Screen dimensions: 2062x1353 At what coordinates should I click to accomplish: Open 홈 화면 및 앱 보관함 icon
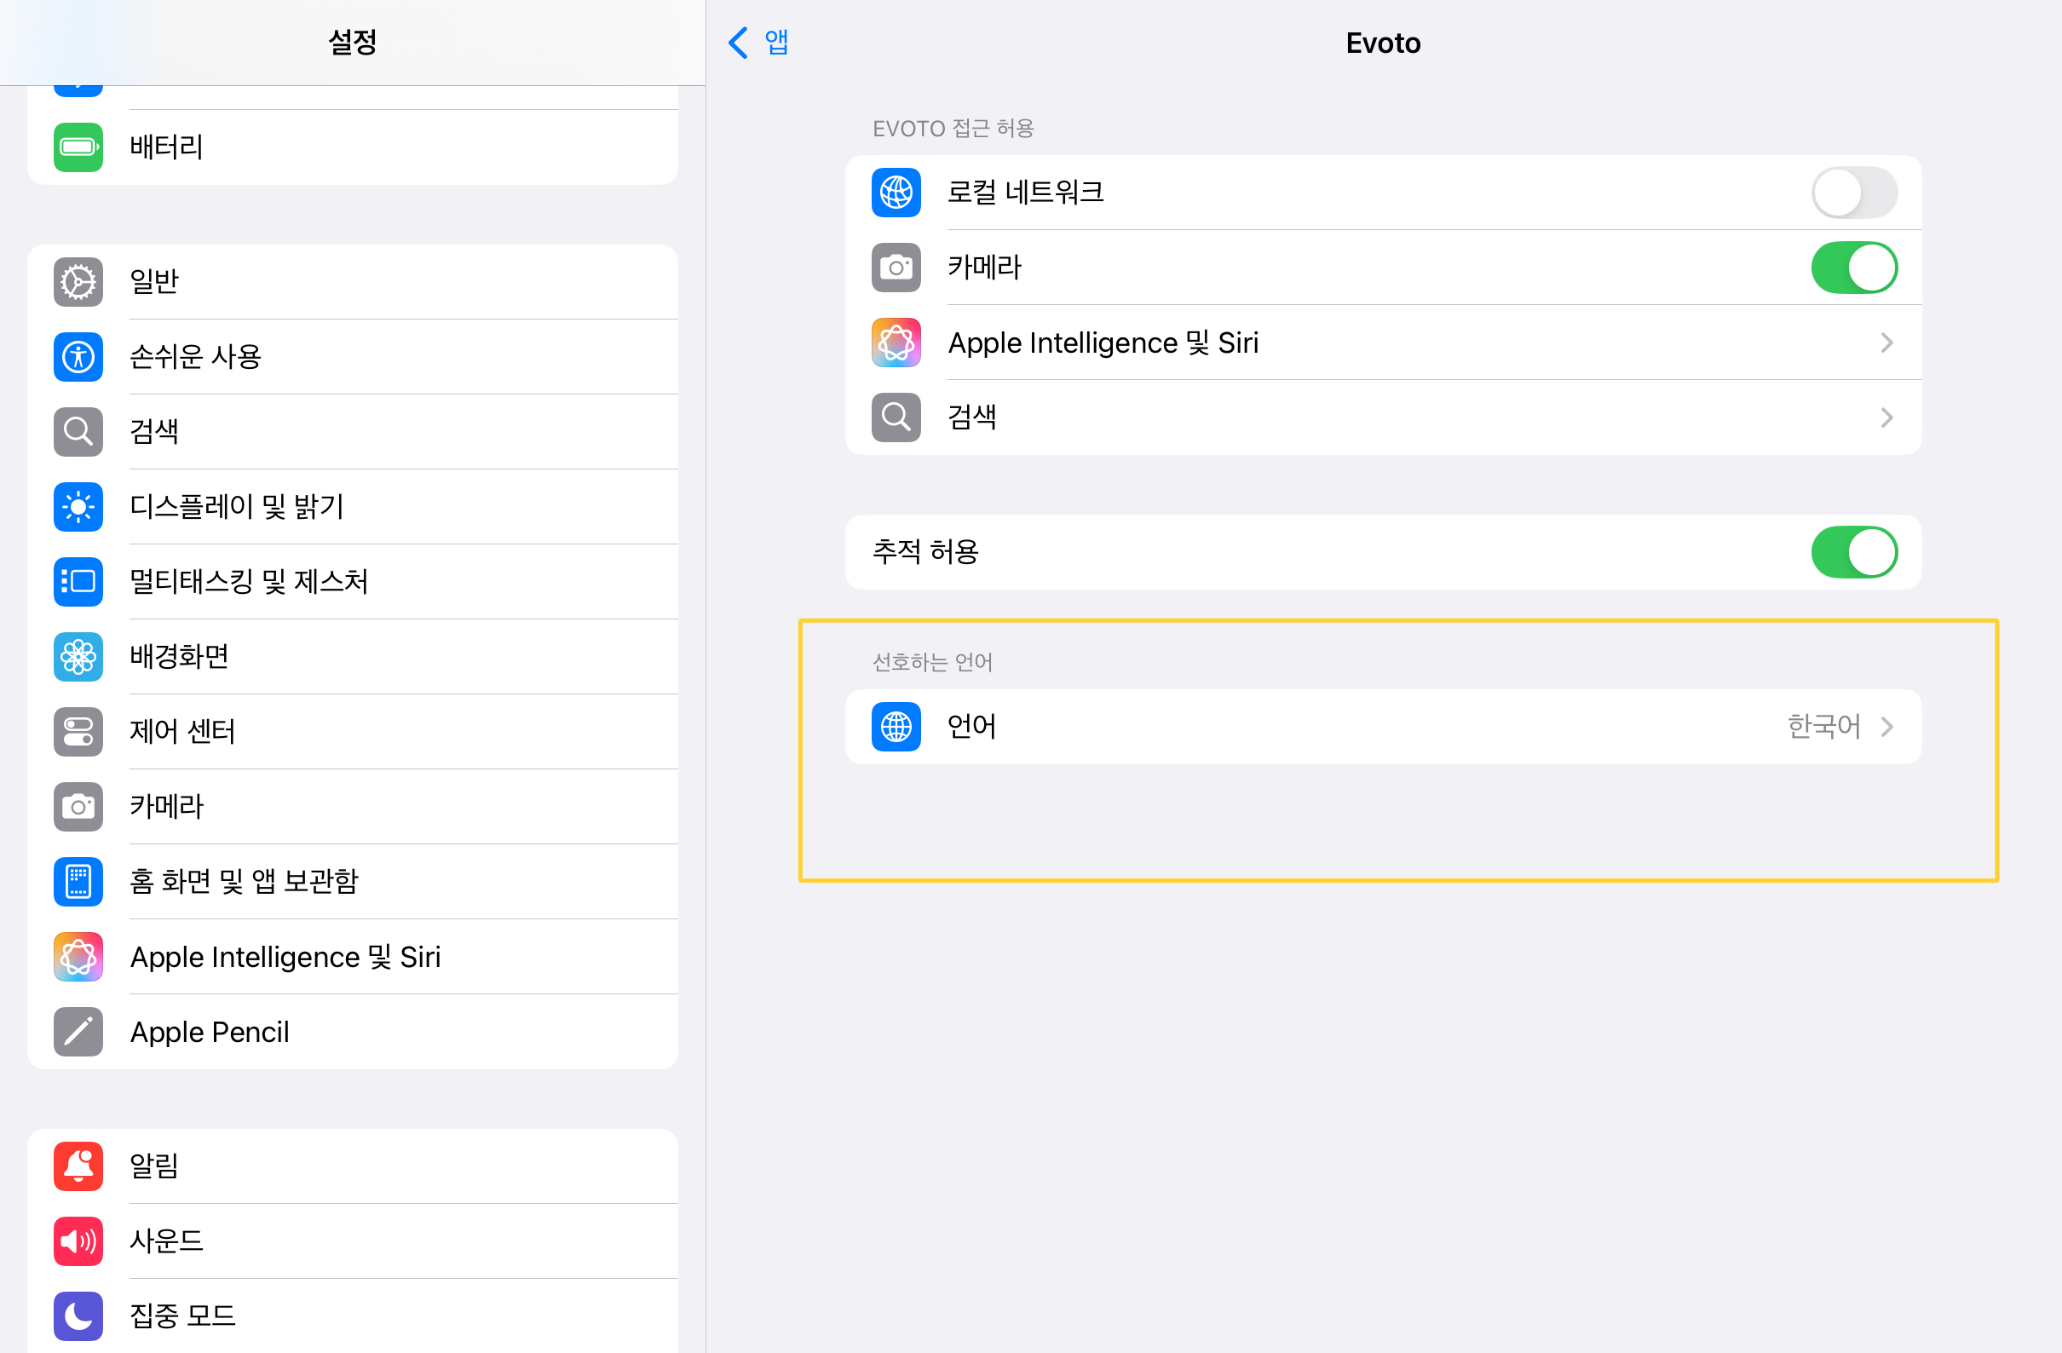click(x=78, y=882)
